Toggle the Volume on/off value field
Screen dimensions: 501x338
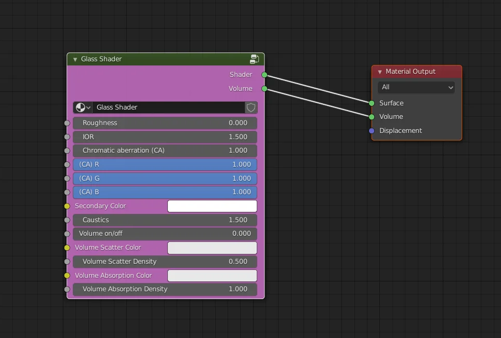pyautogui.click(x=165, y=234)
